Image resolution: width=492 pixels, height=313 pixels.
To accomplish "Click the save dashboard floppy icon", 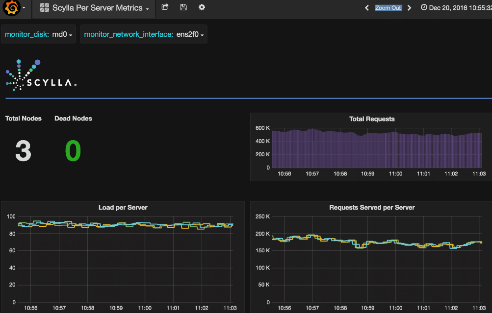I will 183,7.
